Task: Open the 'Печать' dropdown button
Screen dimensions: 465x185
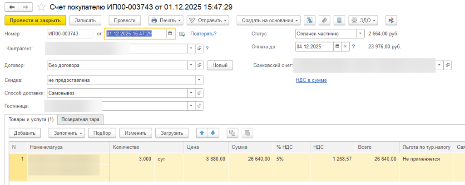Action: (x=166, y=20)
